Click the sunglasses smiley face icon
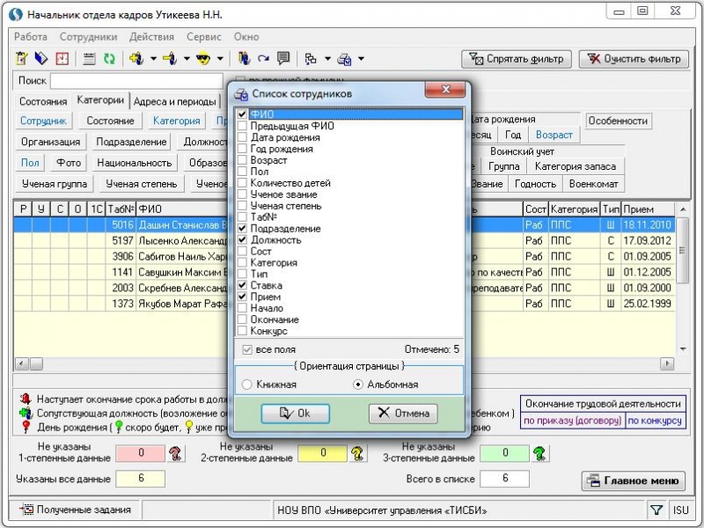Screen dimensions: 704x528 pos(203,58)
